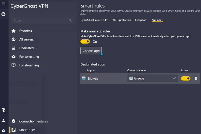
Task: Click the search magnifier icon
Action: tap(70, 20)
